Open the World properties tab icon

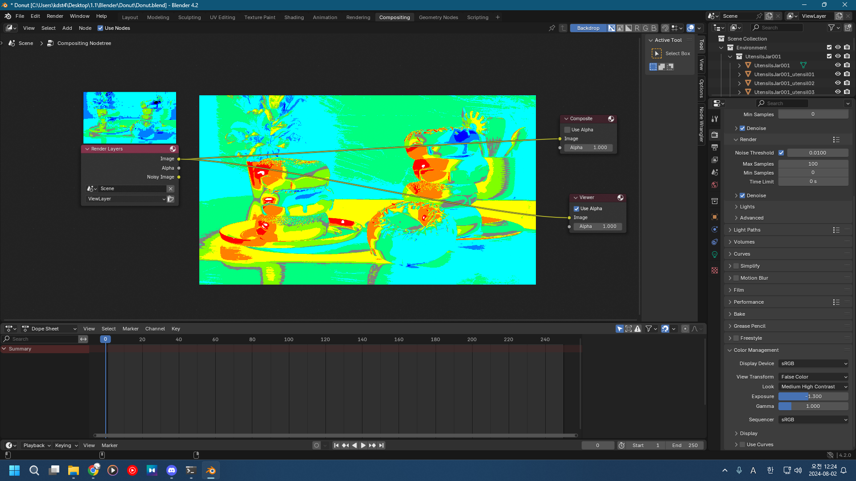pos(715,185)
